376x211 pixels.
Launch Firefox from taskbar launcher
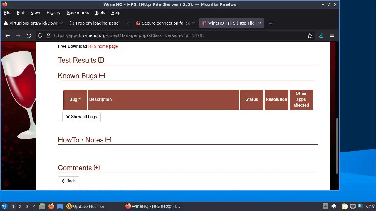[x=51, y=206]
